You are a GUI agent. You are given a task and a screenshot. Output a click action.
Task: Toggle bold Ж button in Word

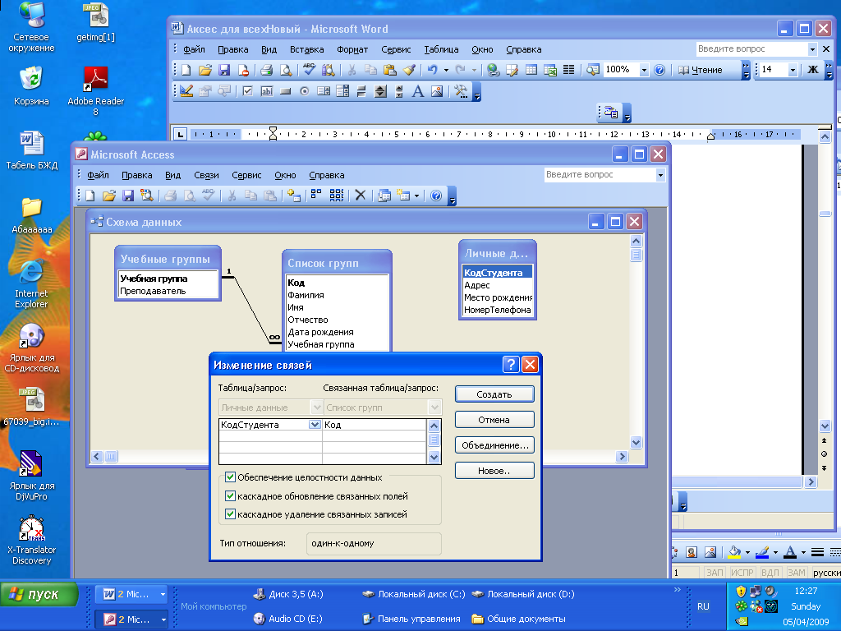tap(813, 70)
